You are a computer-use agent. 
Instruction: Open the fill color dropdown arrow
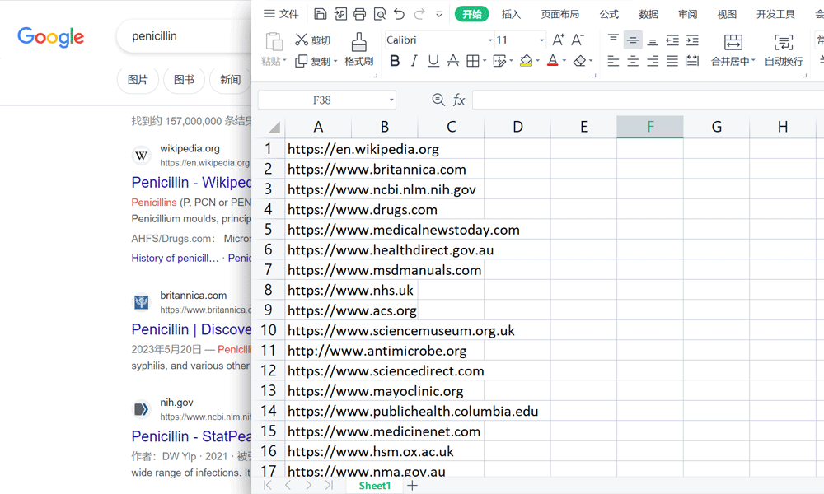tap(537, 61)
